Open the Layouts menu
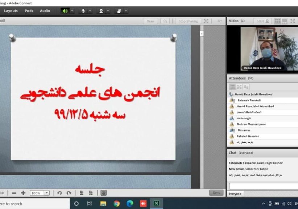This screenshot has width=298, height=209. tap(11, 11)
